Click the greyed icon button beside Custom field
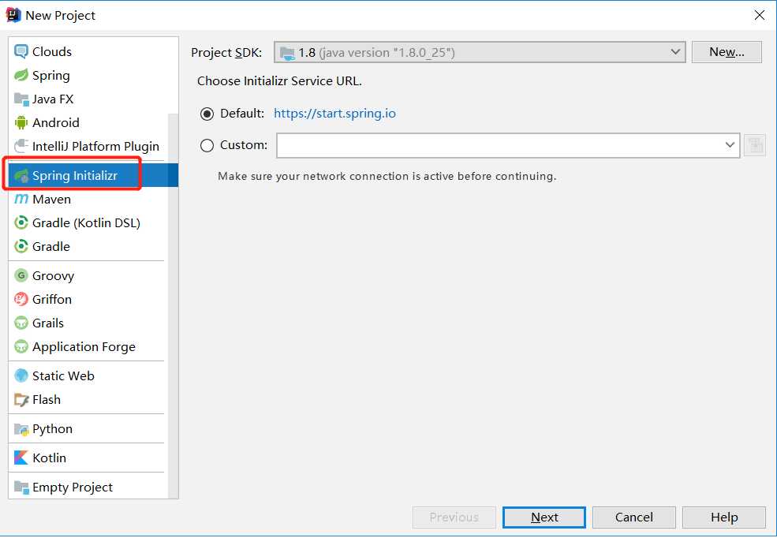Screen dimensions: 777x538 pos(755,145)
